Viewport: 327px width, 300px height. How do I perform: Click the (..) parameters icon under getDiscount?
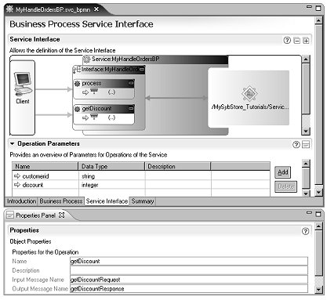point(111,117)
